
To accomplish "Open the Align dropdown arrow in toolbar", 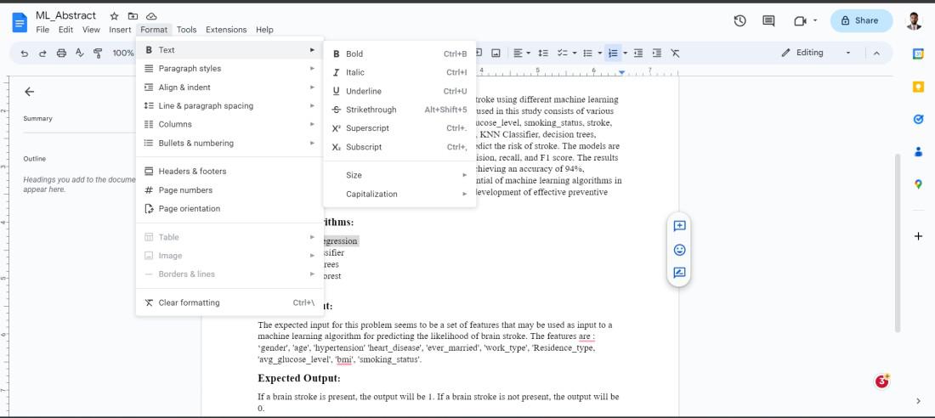I will [529, 53].
